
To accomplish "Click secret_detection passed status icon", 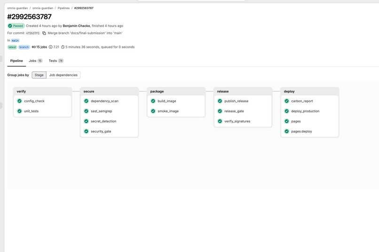I will [87, 121].
